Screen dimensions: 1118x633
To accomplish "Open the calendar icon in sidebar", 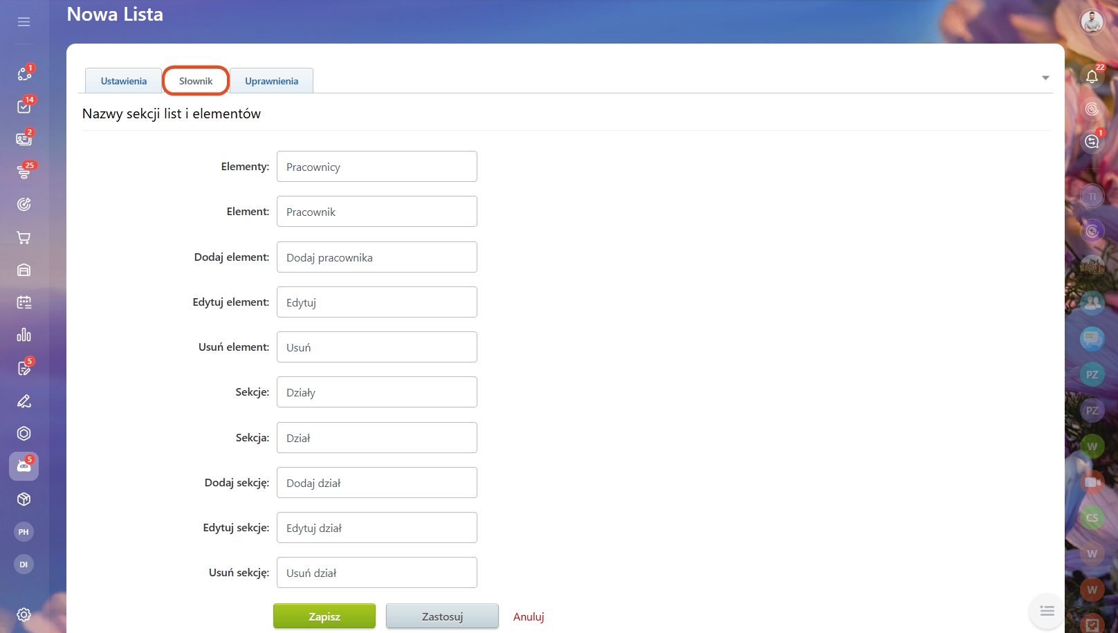I will (x=24, y=302).
